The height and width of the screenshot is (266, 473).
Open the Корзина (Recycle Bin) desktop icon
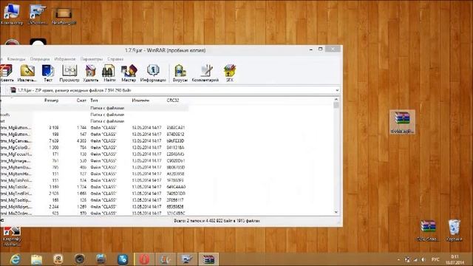point(454,231)
